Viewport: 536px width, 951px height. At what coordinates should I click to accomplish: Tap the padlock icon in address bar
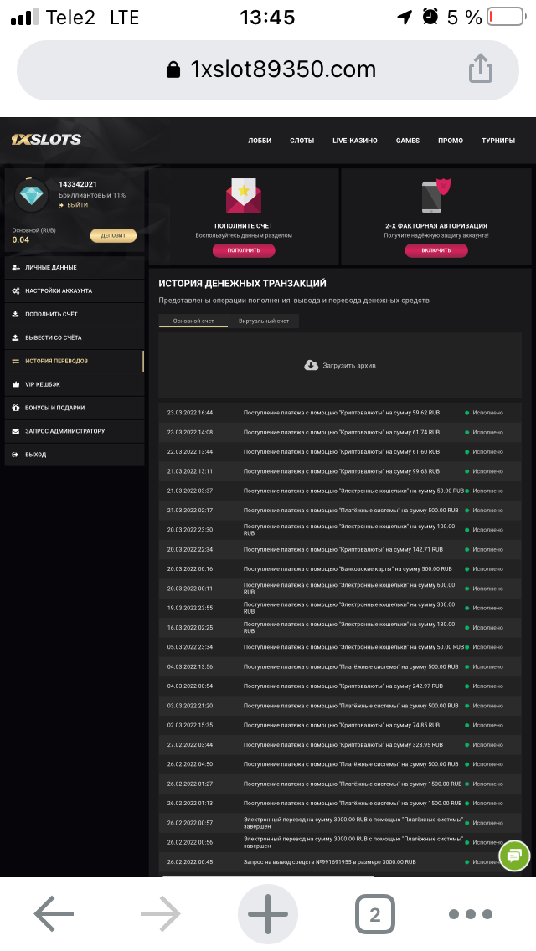tap(173, 69)
